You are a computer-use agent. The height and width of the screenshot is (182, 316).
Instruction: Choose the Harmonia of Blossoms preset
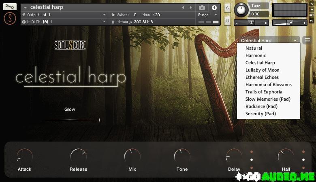pos(269,85)
